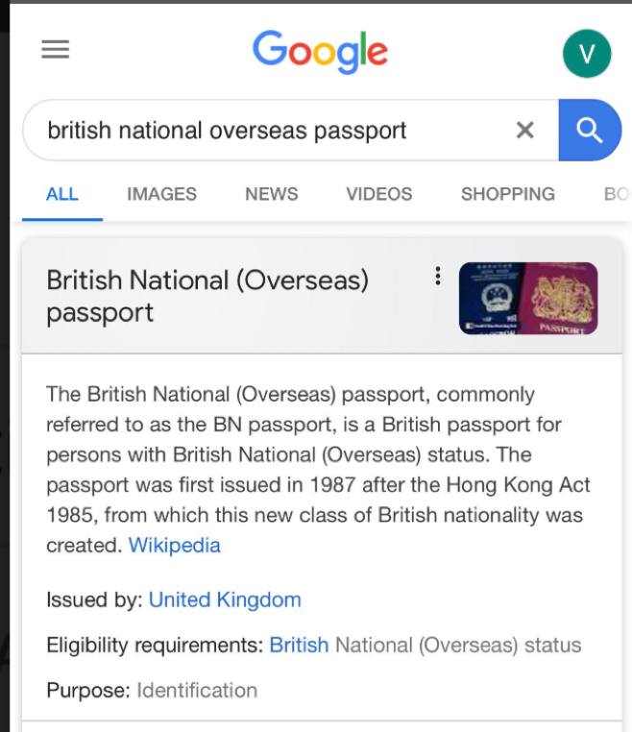
Task: Click the Purpose: Identification row
Action: point(152,690)
